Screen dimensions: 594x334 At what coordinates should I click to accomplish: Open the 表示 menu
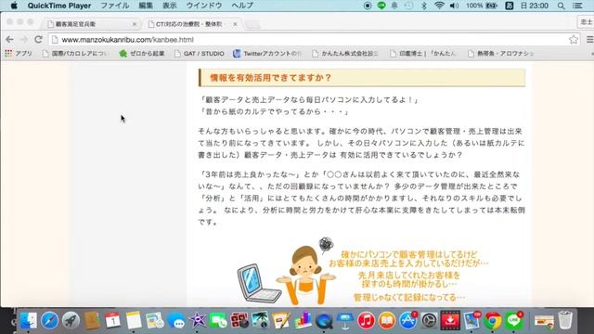pyautogui.click(x=170, y=6)
